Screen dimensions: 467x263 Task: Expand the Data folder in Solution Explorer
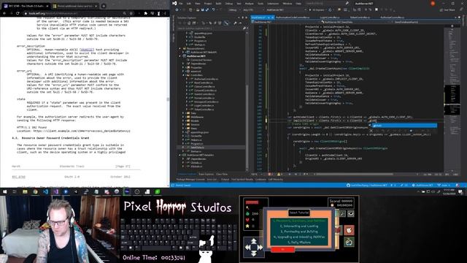point(183,113)
